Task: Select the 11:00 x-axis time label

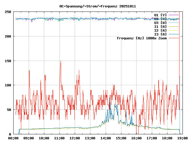Action: tap(59, 138)
